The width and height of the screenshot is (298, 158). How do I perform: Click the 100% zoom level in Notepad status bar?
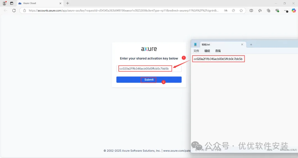(x=269, y=150)
